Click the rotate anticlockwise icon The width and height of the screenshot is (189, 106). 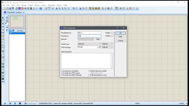(x=7, y=21)
